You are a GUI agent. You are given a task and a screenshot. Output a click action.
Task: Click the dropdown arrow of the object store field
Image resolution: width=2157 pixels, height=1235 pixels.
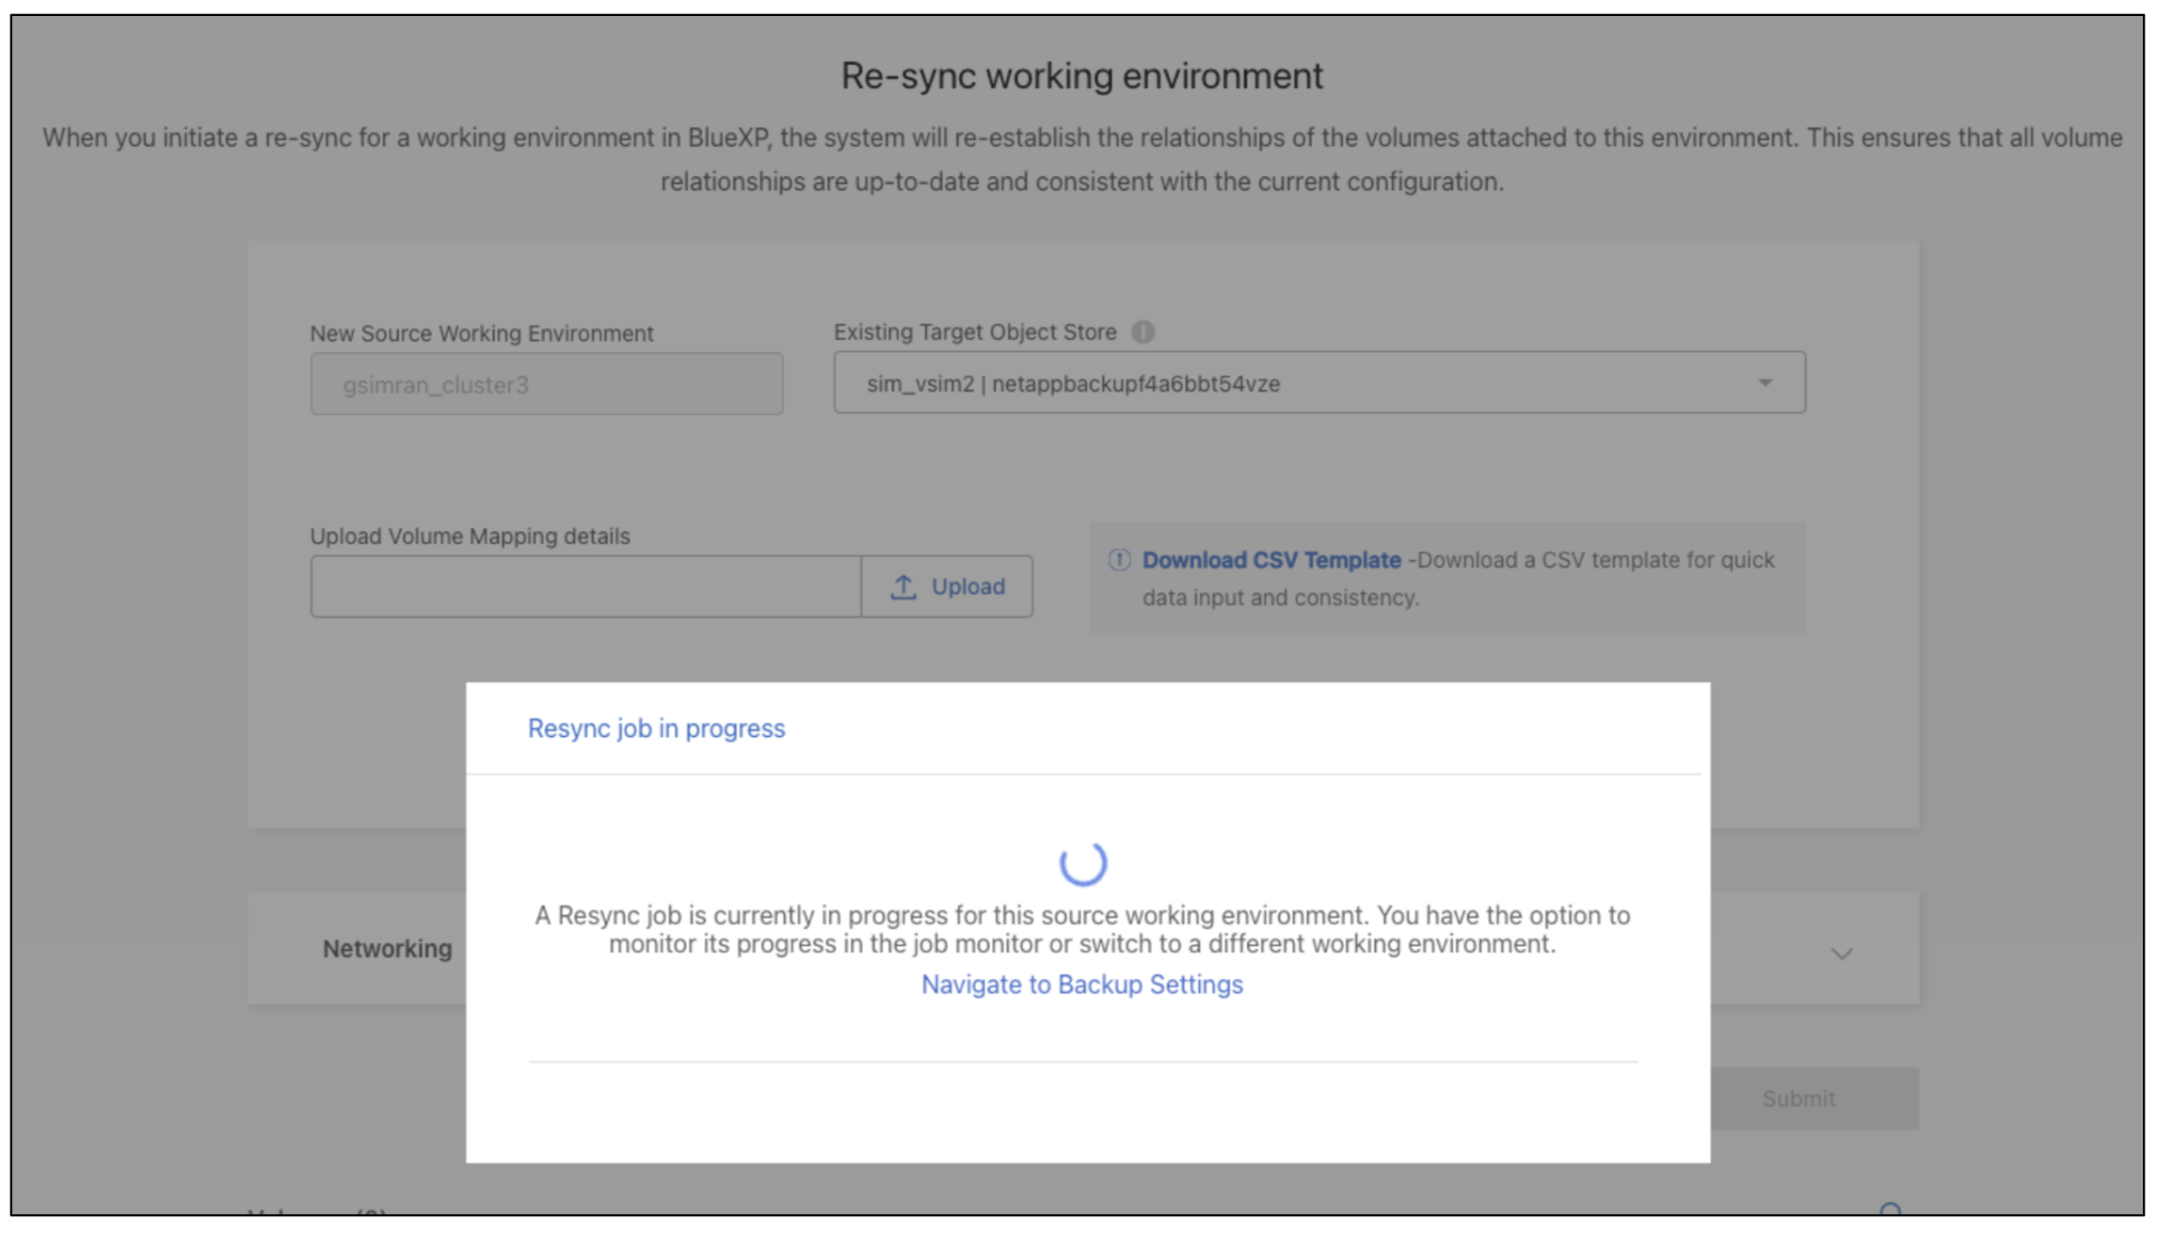pos(1765,383)
